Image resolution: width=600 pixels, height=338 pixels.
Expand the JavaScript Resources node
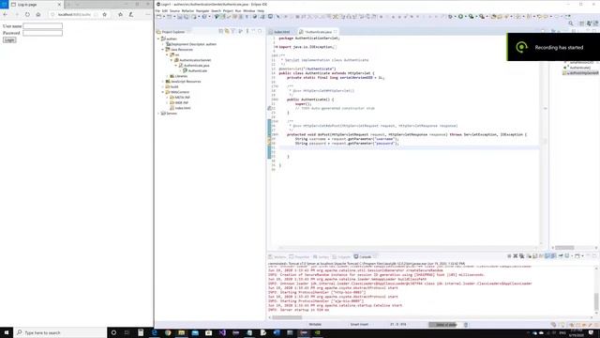163,82
